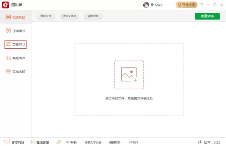Click the 添加文件 button
Viewport: 226px width, 146px height.
tap(46, 16)
